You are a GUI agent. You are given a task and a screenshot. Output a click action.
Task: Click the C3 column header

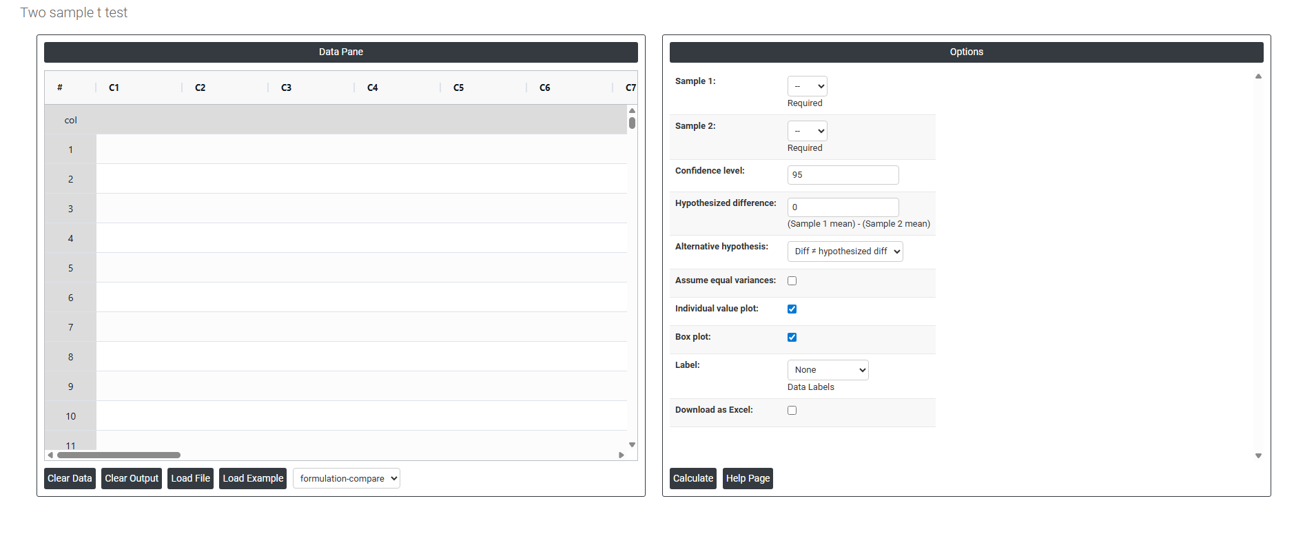click(287, 88)
